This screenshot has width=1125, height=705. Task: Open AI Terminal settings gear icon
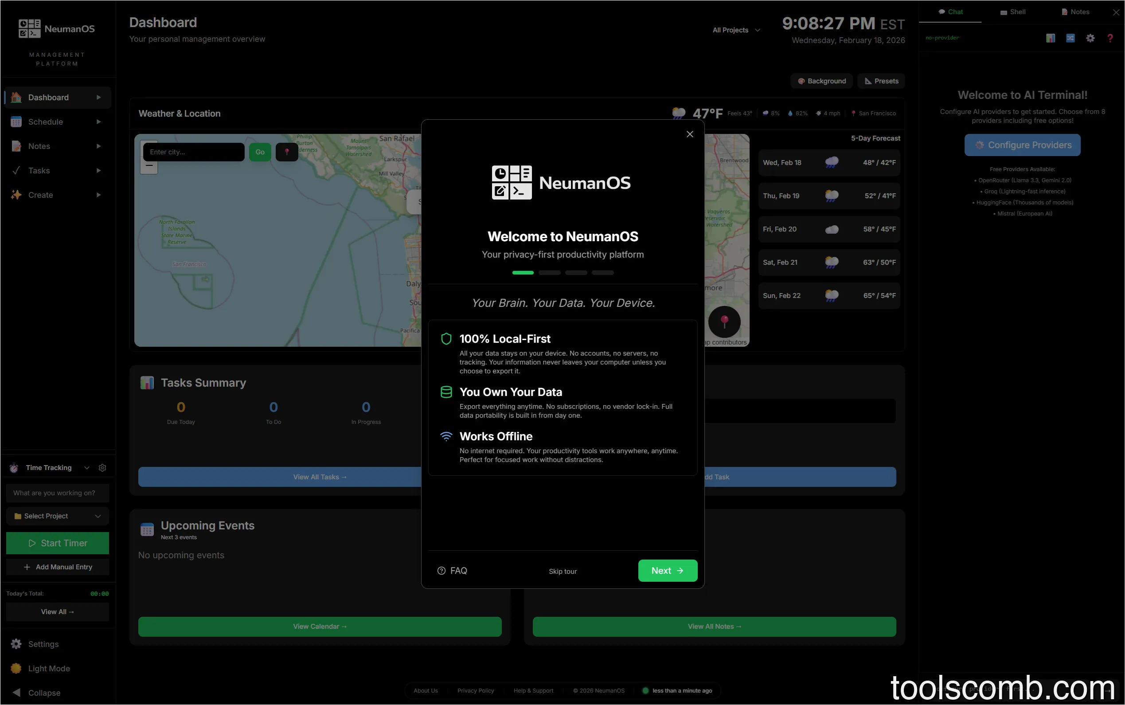coord(1090,38)
